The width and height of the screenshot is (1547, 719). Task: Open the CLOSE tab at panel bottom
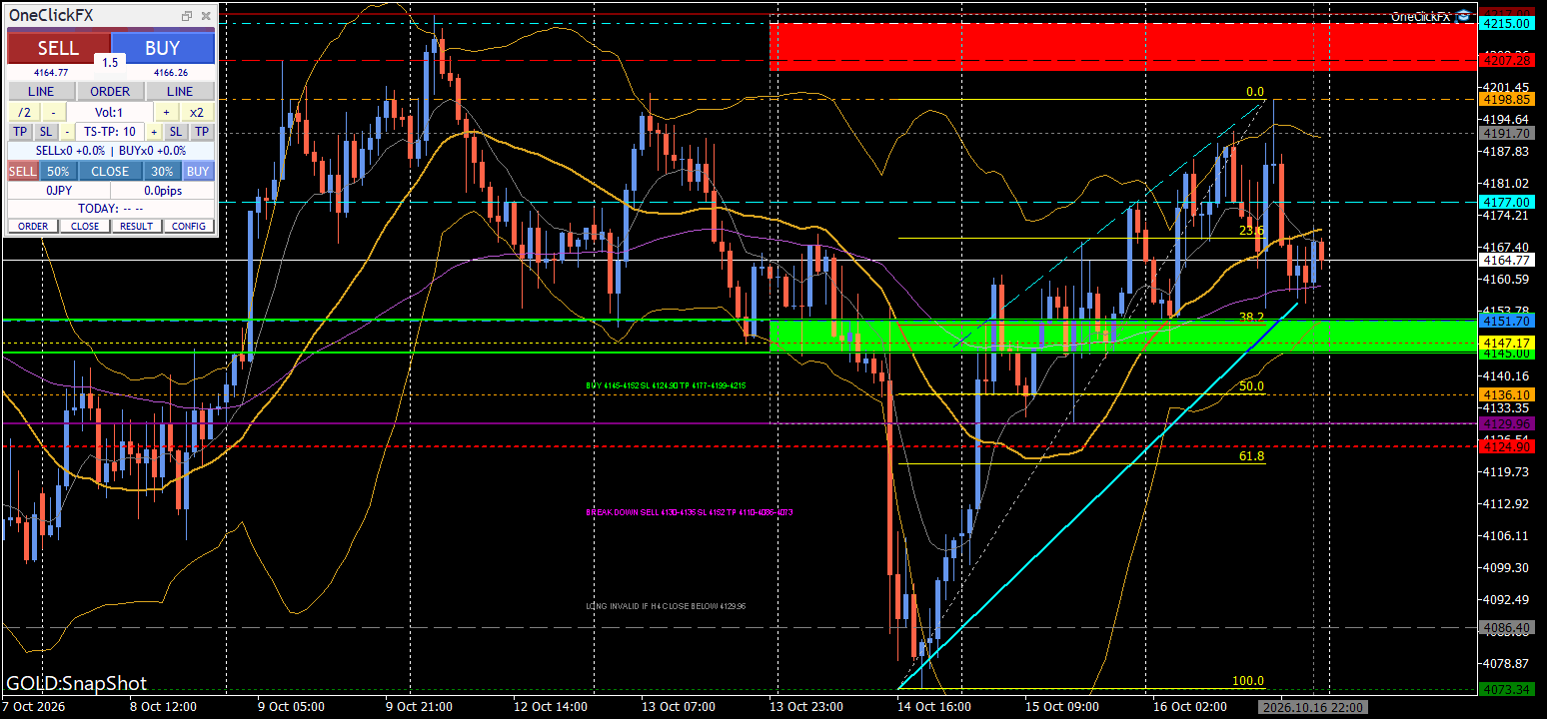(85, 226)
